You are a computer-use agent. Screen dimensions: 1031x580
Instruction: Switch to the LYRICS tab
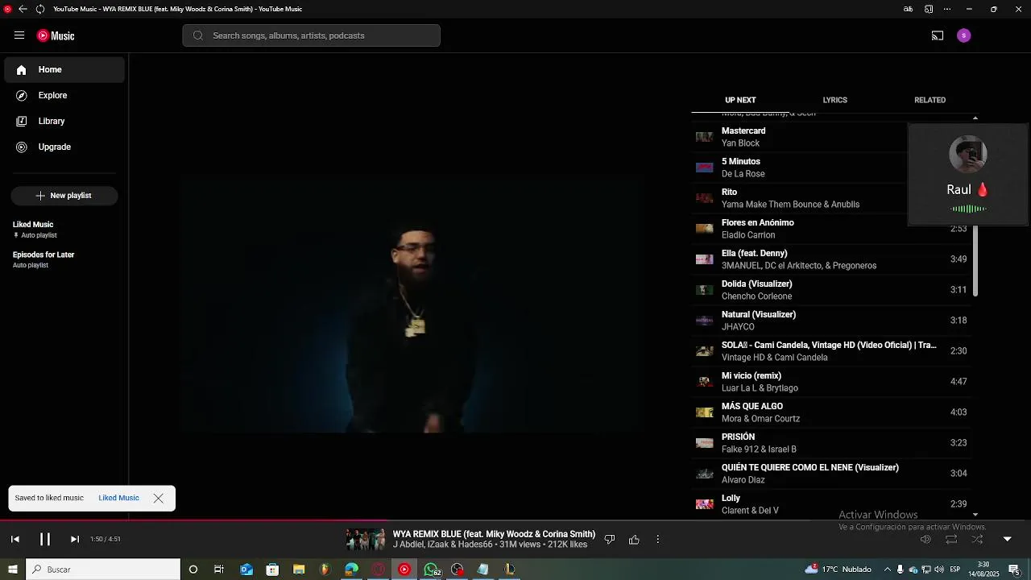[834, 100]
